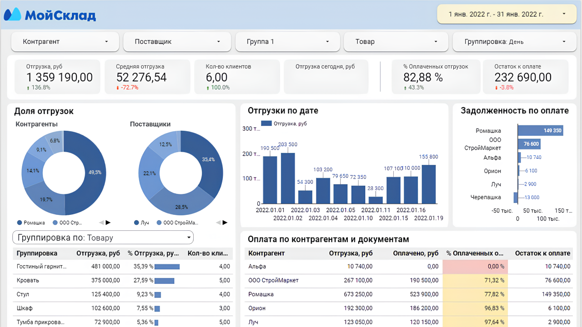Viewport: 582px width, 327px height.
Task: Click the % Оплаченных отгрузок KPI card
Action: point(435,77)
